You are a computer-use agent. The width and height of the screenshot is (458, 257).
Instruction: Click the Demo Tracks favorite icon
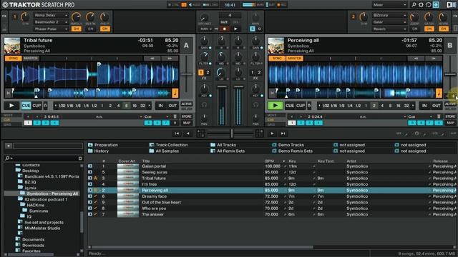(274, 145)
